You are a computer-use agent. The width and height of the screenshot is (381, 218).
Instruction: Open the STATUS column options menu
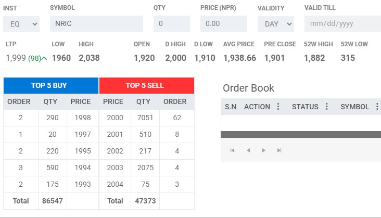coord(326,107)
